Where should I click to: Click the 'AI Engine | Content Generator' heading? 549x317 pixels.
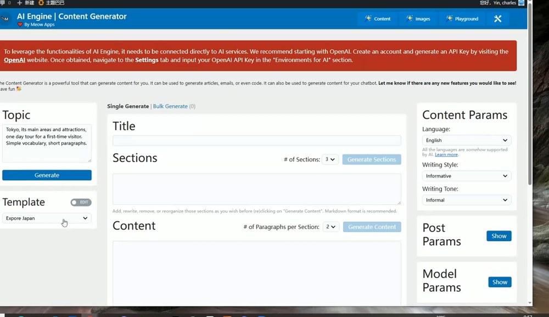pyautogui.click(x=72, y=16)
